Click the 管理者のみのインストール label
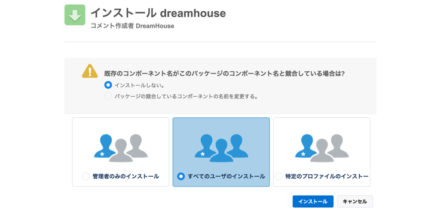Image resolution: width=440 pixels, height=211 pixels. [x=126, y=177]
